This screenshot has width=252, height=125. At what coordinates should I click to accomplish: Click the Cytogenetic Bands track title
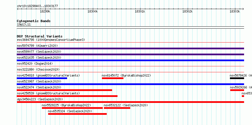point(34,21)
